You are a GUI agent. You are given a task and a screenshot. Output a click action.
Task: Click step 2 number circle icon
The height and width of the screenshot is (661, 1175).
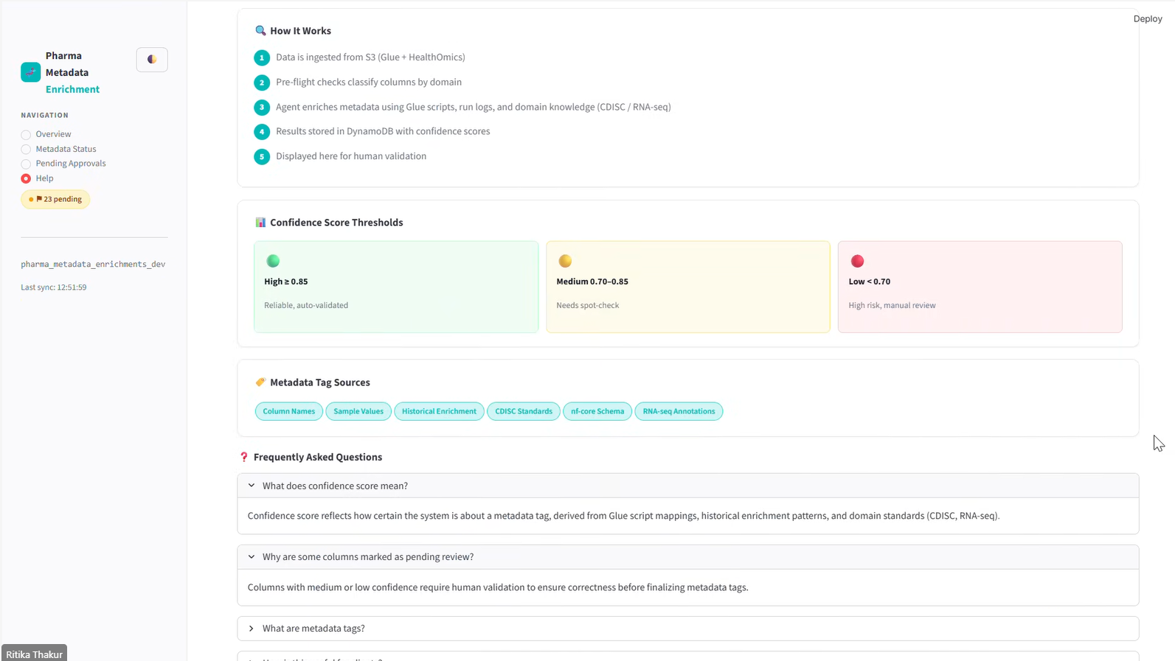[x=262, y=83]
